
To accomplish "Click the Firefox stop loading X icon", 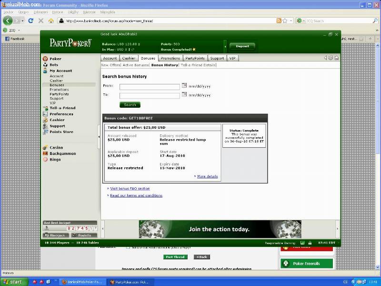I will pyautogui.click(x=41, y=20).
